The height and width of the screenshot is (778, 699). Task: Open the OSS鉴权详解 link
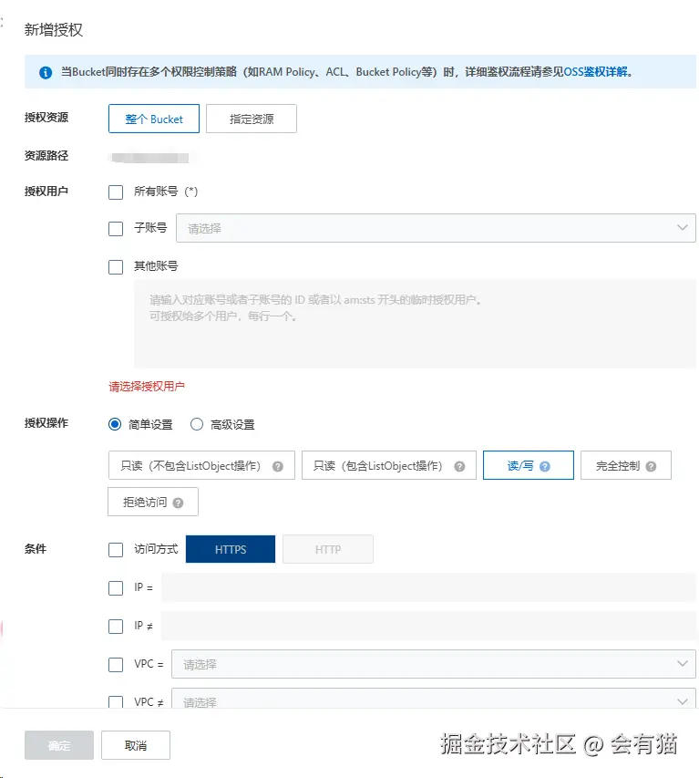[x=595, y=72]
